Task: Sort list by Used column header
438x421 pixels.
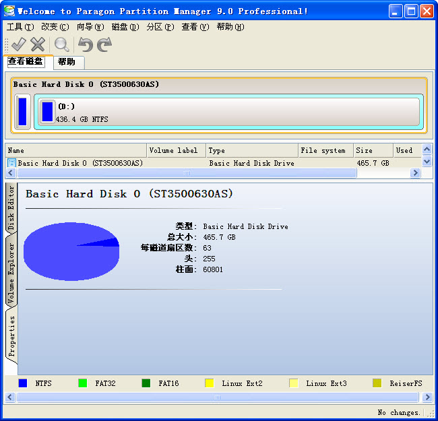Action: 407,151
